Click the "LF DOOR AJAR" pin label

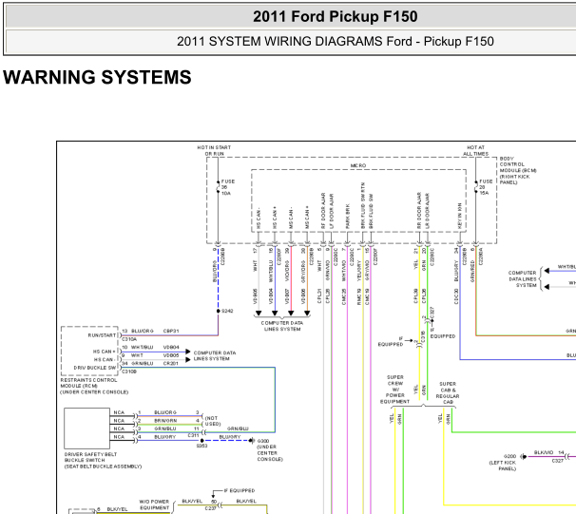[332, 212]
